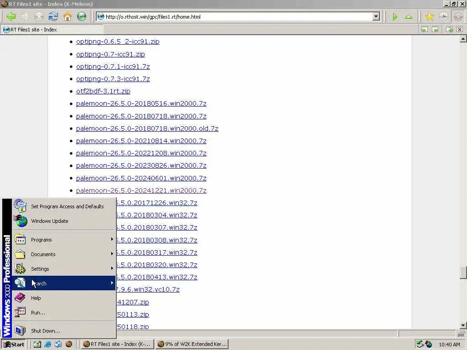
Task: Launch Internet Explorer from quick launch
Action: pos(47,344)
